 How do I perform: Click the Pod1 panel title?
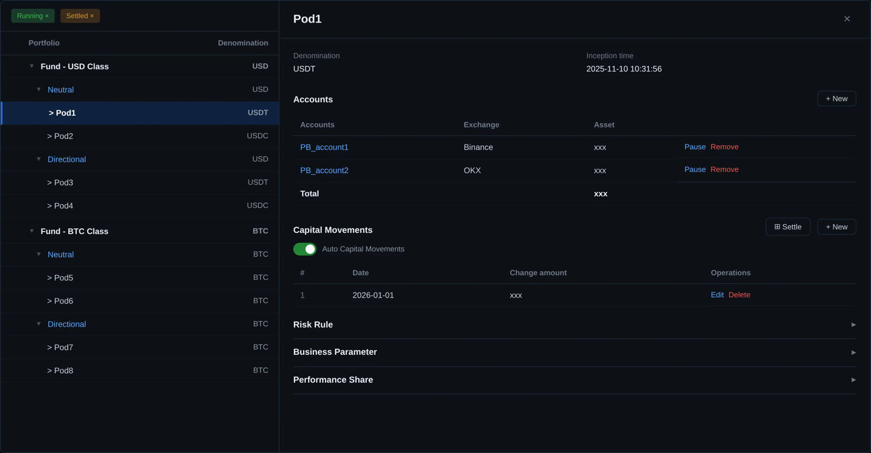tap(307, 19)
